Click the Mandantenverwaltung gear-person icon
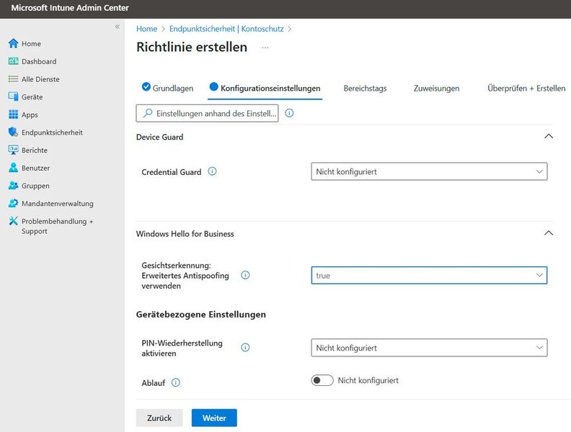 (13, 203)
